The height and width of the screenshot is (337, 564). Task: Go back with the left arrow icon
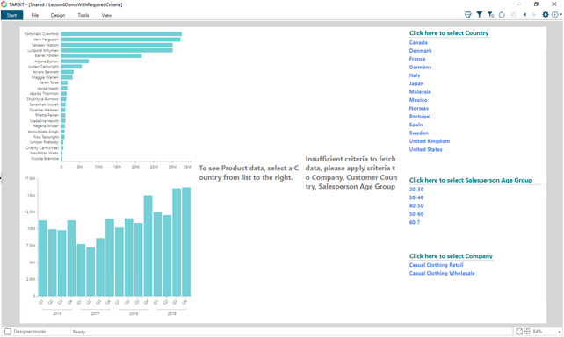(524, 15)
